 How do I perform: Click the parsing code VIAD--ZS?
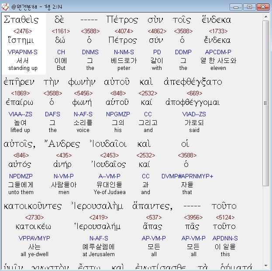[x=194, y=114]
